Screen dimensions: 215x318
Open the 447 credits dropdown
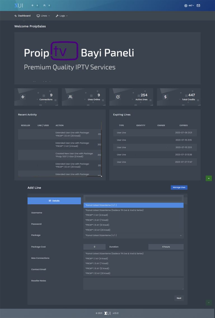[x=191, y=6]
